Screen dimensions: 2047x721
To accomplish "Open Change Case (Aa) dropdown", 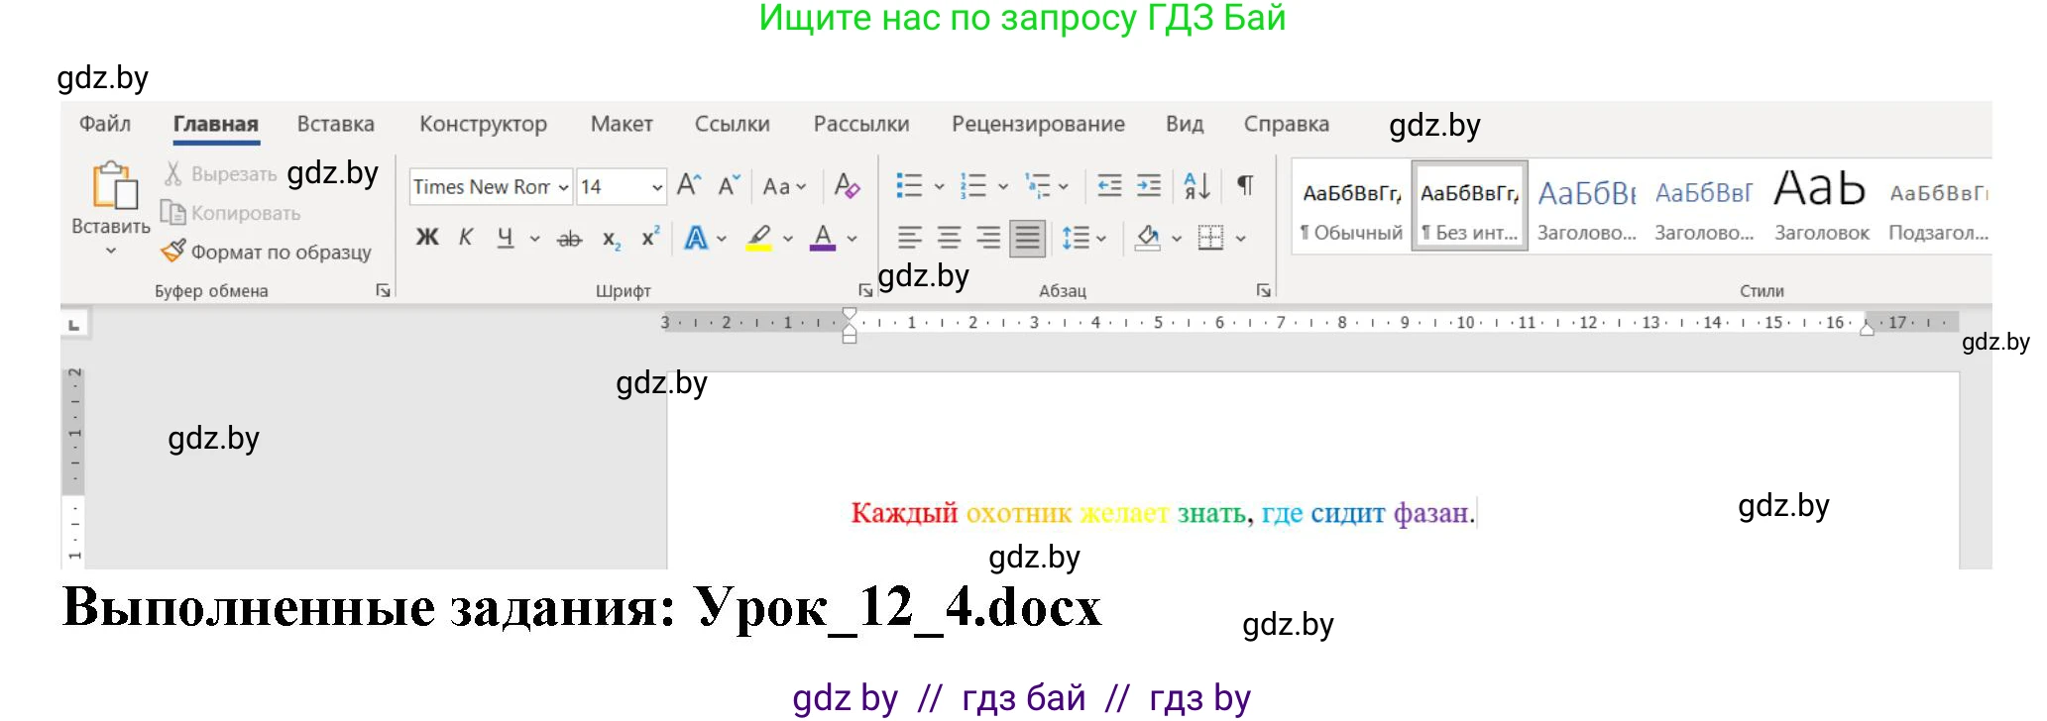I will 784,186.
